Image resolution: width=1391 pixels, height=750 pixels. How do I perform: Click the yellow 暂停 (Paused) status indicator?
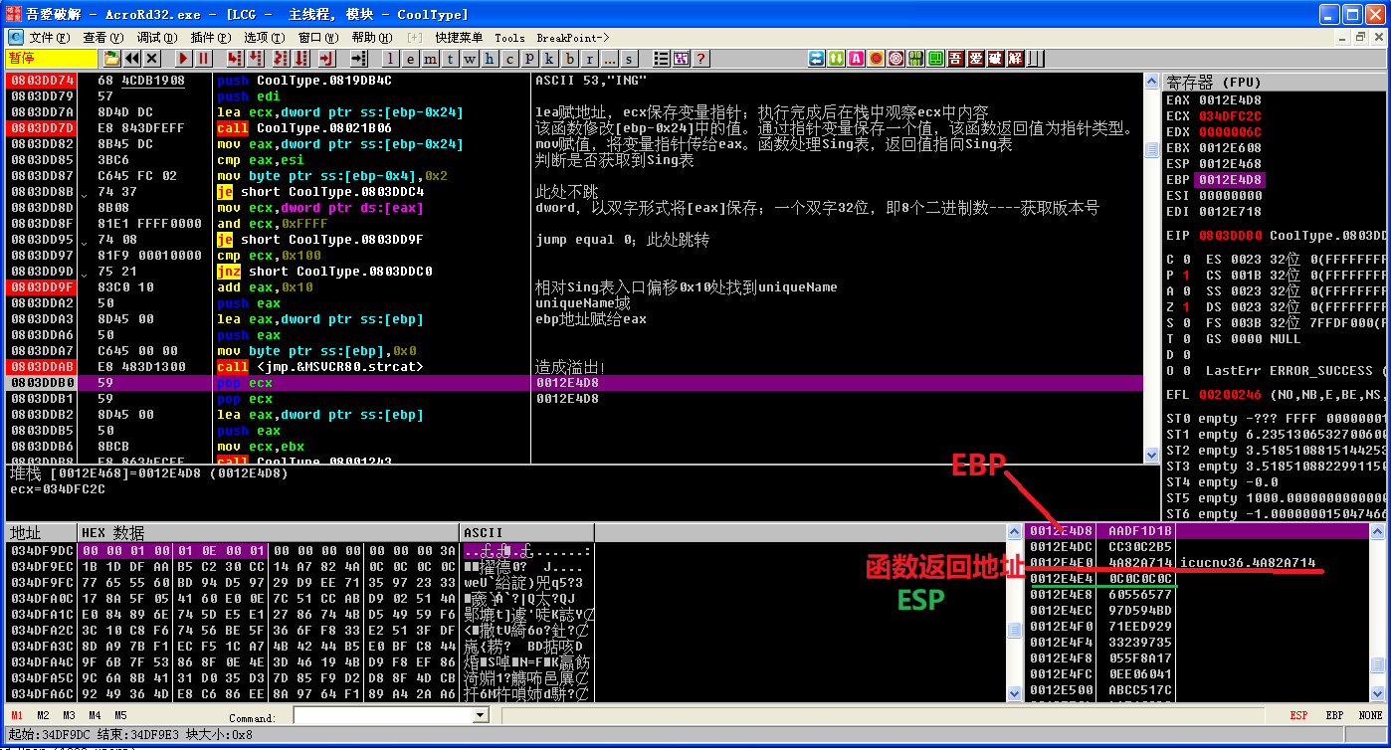52,58
